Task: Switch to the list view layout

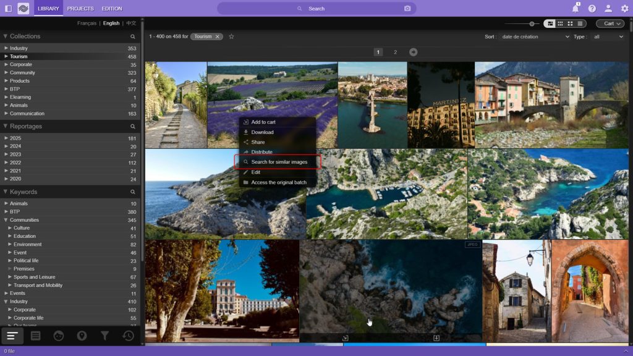Action: point(580,23)
